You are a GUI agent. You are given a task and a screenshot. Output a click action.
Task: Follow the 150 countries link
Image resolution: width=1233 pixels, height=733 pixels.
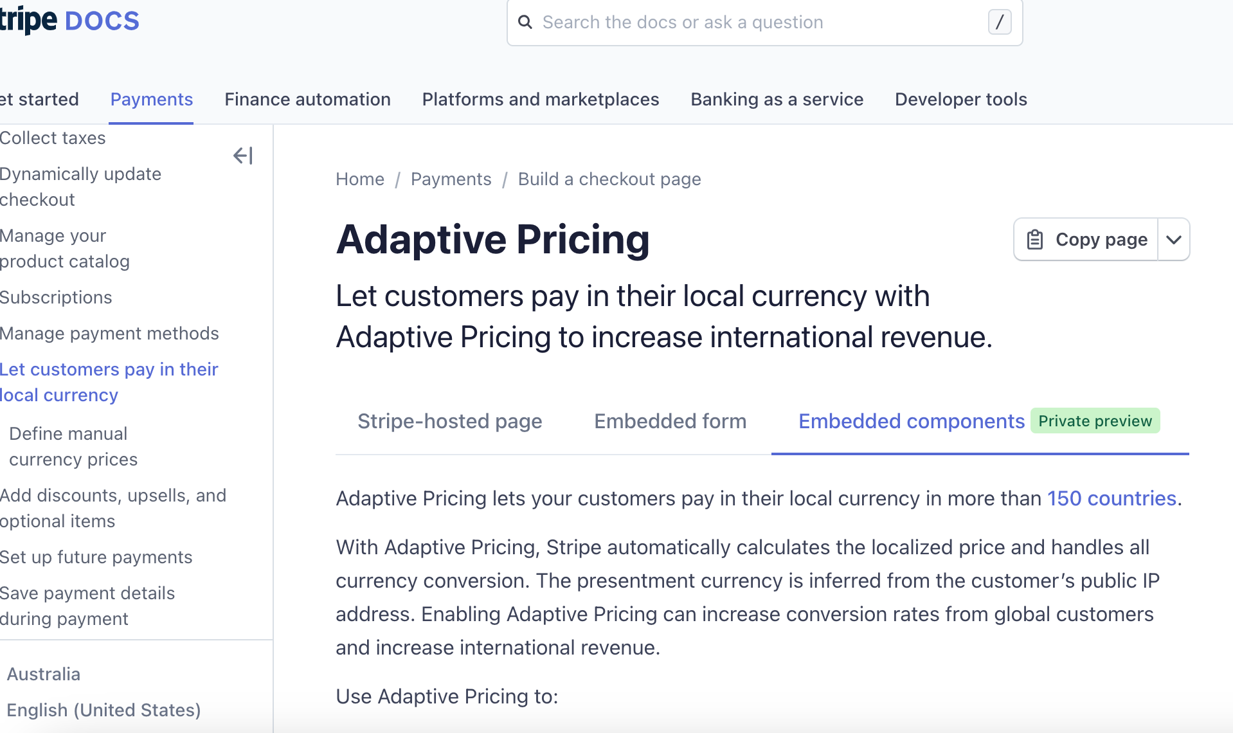1112,498
